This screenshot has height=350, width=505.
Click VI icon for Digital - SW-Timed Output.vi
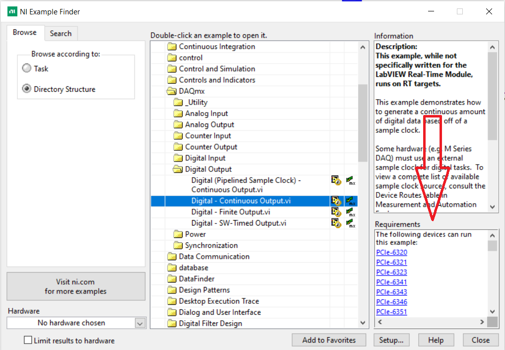(x=336, y=223)
